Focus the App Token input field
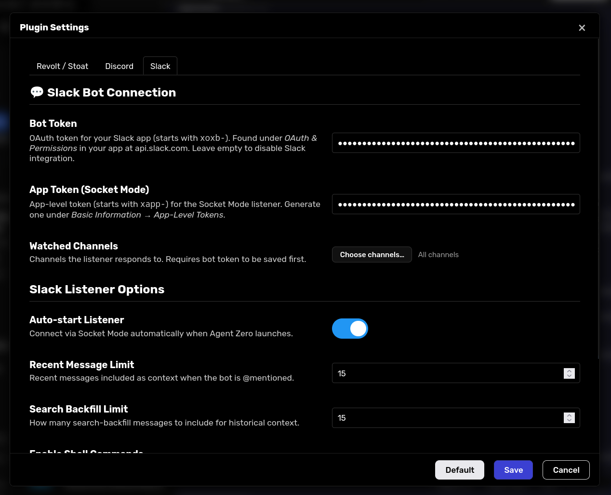The image size is (611, 495). point(456,204)
